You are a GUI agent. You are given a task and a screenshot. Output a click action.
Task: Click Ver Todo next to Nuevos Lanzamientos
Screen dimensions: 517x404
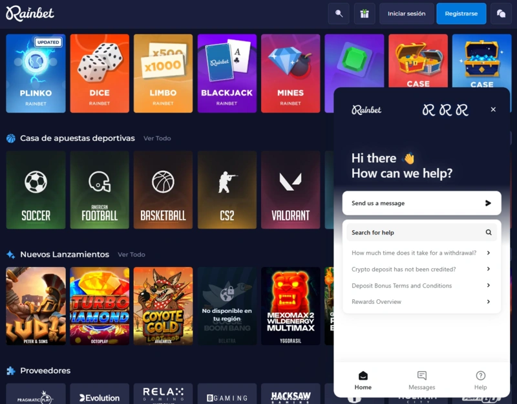(x=131, y=255)
